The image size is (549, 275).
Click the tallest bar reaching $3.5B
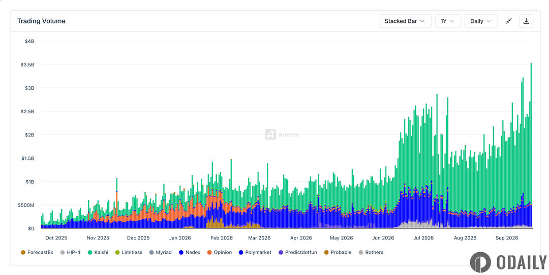531,145
